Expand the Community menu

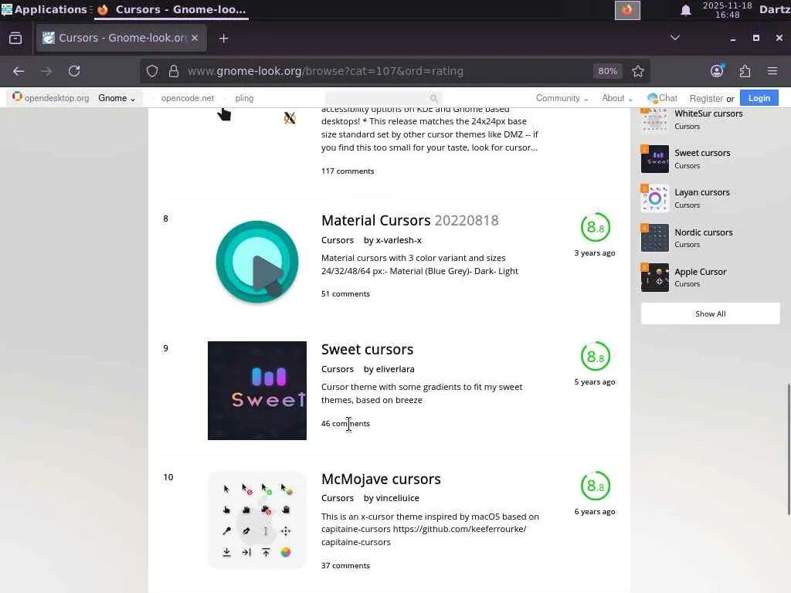tap(562, 98)
